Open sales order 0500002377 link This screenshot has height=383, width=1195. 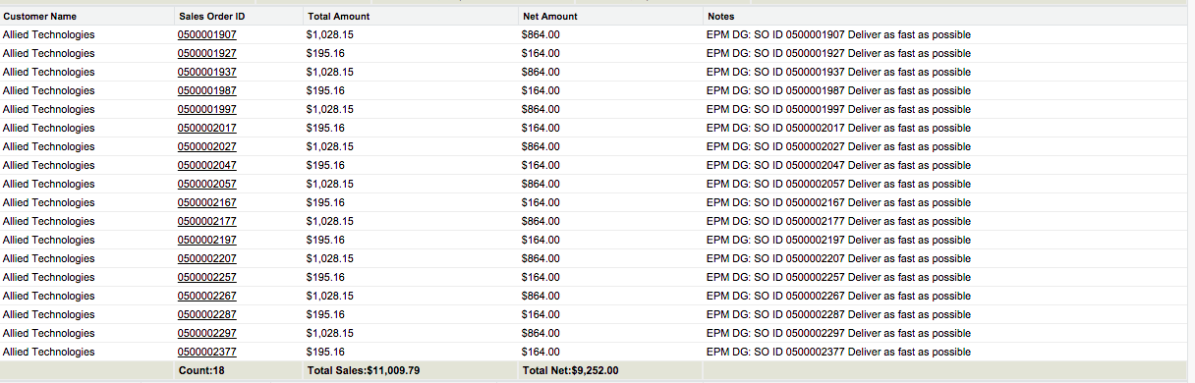click(206, 352)
